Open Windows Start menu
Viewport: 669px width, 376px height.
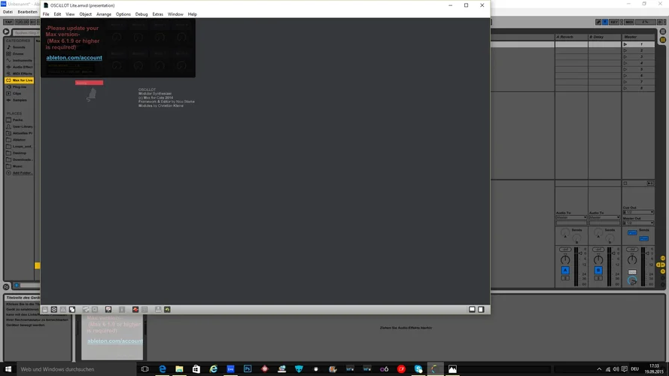click(8, 369)
